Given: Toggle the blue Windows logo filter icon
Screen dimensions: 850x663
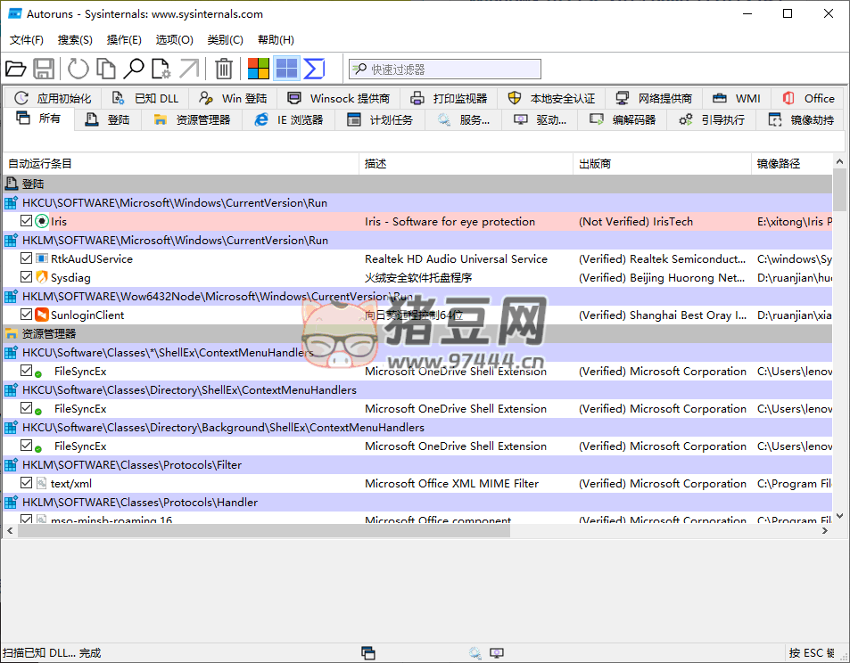Looking at the screenshot, I should 286,69.
